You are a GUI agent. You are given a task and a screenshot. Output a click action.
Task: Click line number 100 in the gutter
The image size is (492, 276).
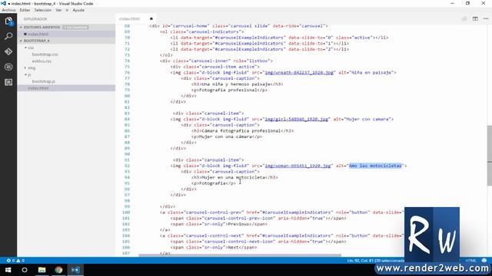[x=126, y=212]
